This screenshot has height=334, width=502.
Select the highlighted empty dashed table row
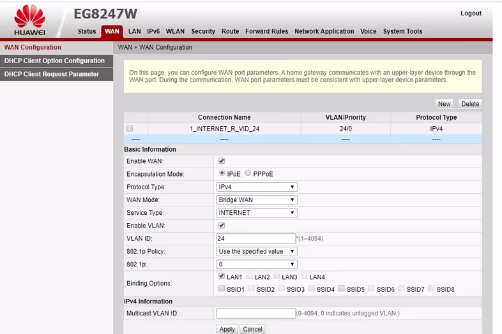(x=303, y=140)
